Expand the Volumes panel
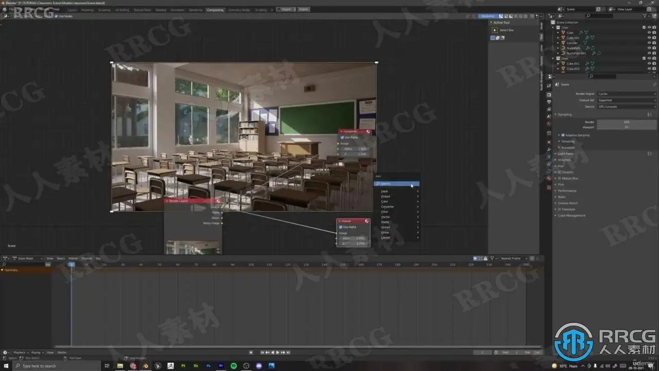 [x=564, y=160]
